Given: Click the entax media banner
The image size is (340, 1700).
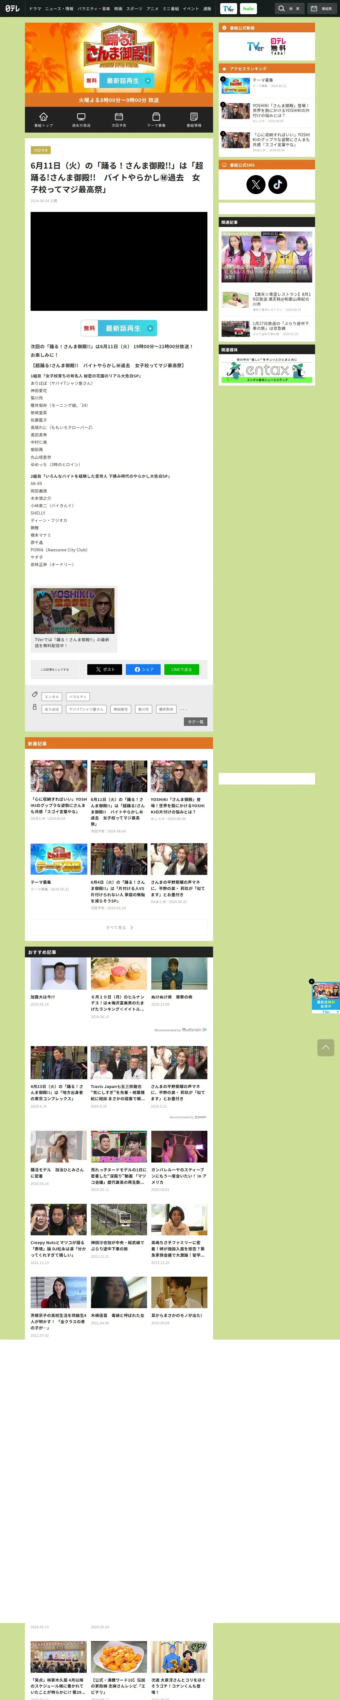Looking at the screenshot, I should 267,370.
